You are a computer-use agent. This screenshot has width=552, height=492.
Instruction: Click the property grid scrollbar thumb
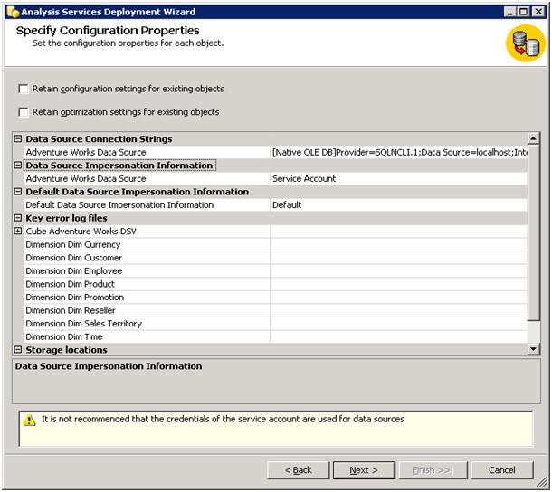pyautogui.click(x=533, y=232)
